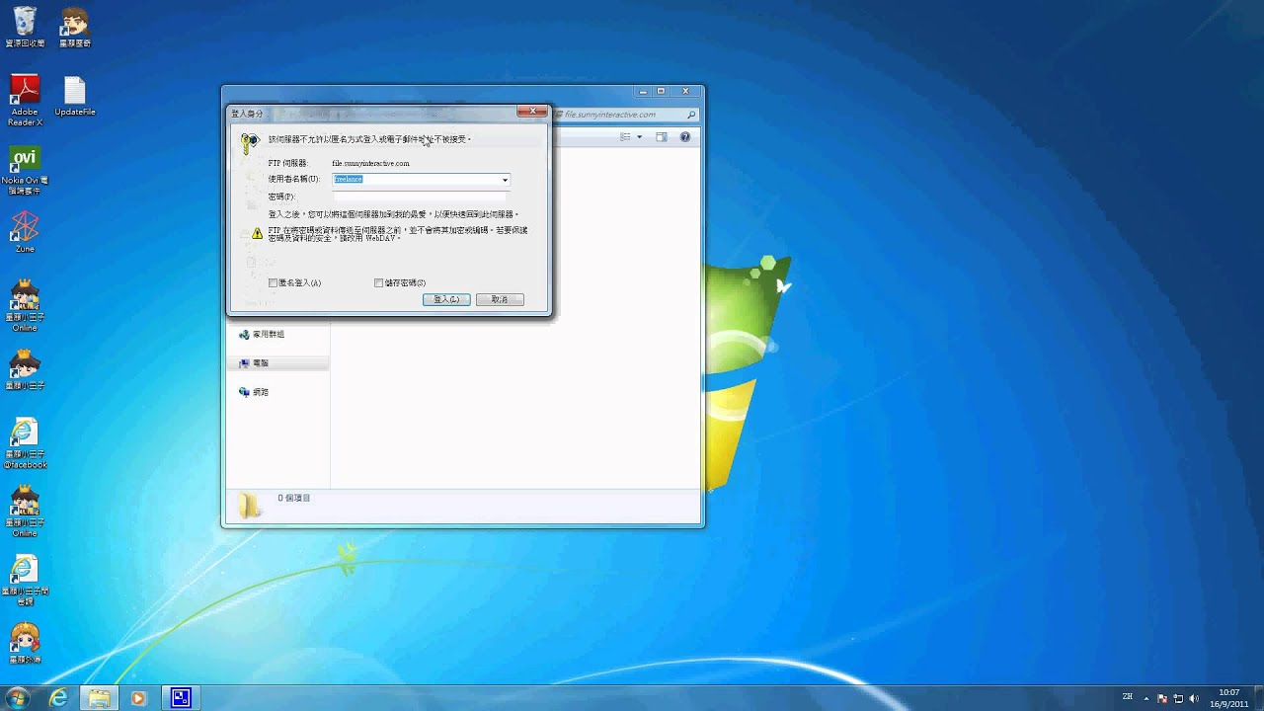Click the search magnifier in Explorer
The image size is (1264, 711).
691,115
